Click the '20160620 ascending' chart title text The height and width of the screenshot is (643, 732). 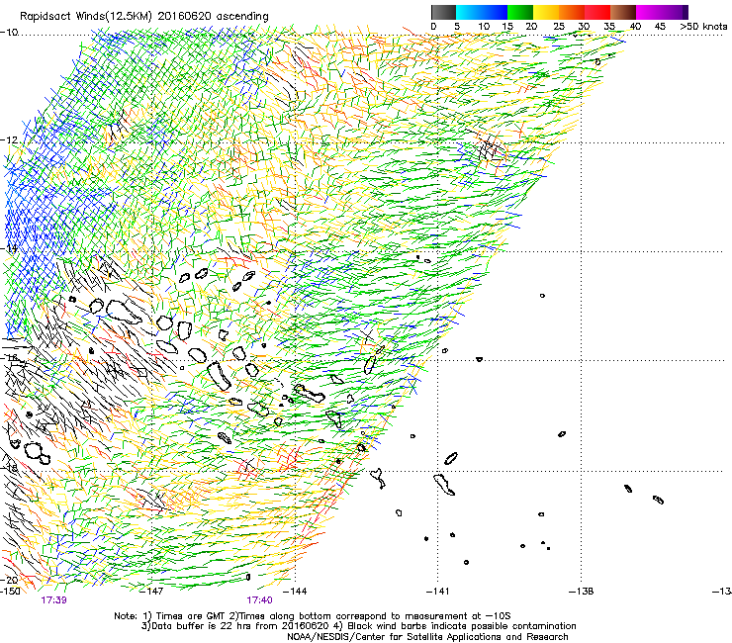pyautogui.click(x=213, y=16)
